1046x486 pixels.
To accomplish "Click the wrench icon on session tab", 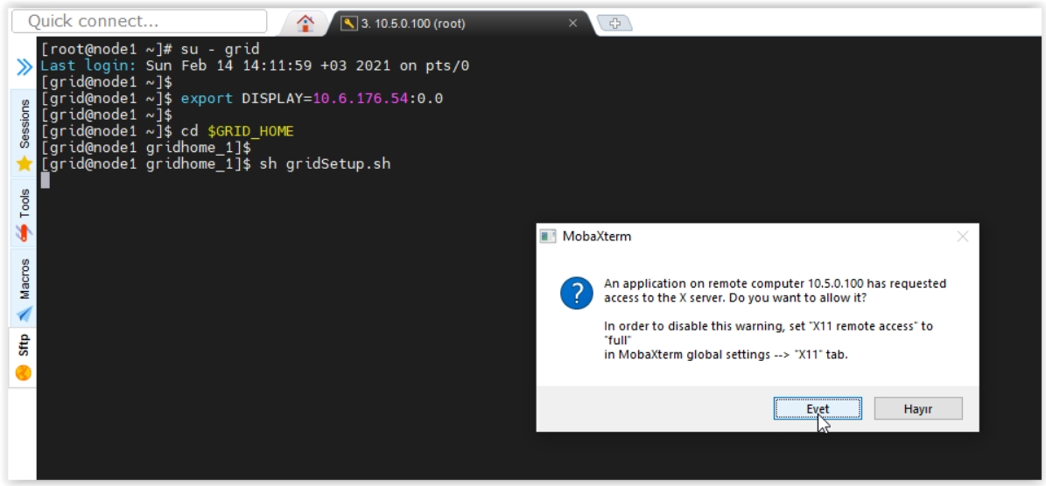I will coord(349,24).
